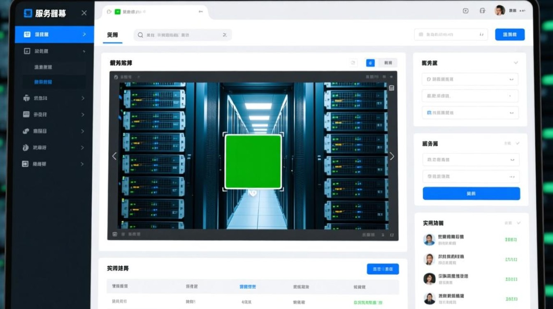Click the blue button in top right corner

[x=509, y=35]
